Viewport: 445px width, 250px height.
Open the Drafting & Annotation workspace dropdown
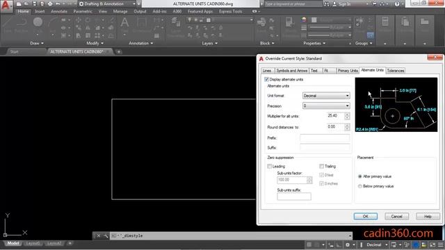coord(107,4)
